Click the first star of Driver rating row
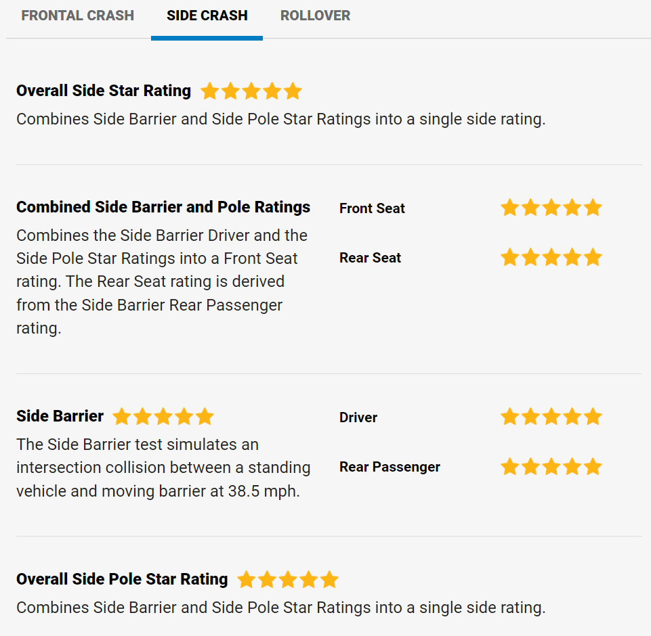 click(509, 417)
